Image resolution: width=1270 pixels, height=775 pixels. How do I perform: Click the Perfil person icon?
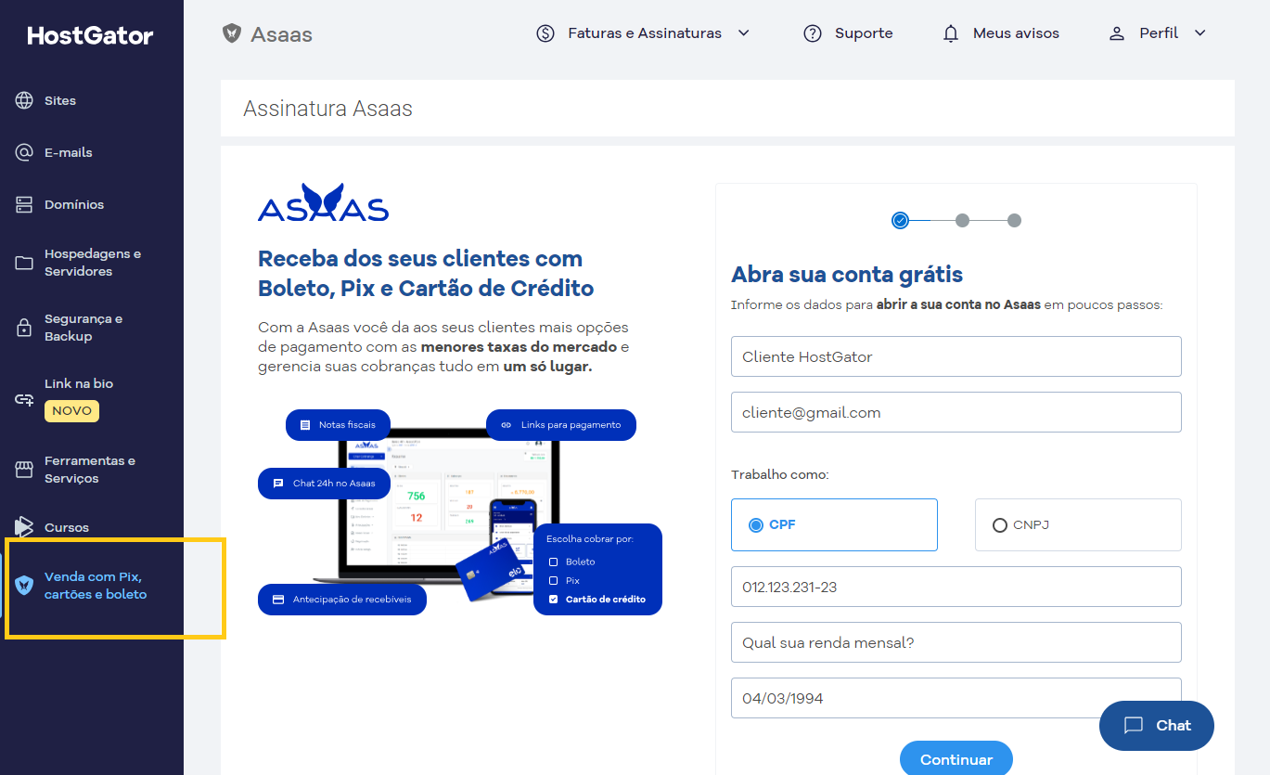[x=1117, y=33]
